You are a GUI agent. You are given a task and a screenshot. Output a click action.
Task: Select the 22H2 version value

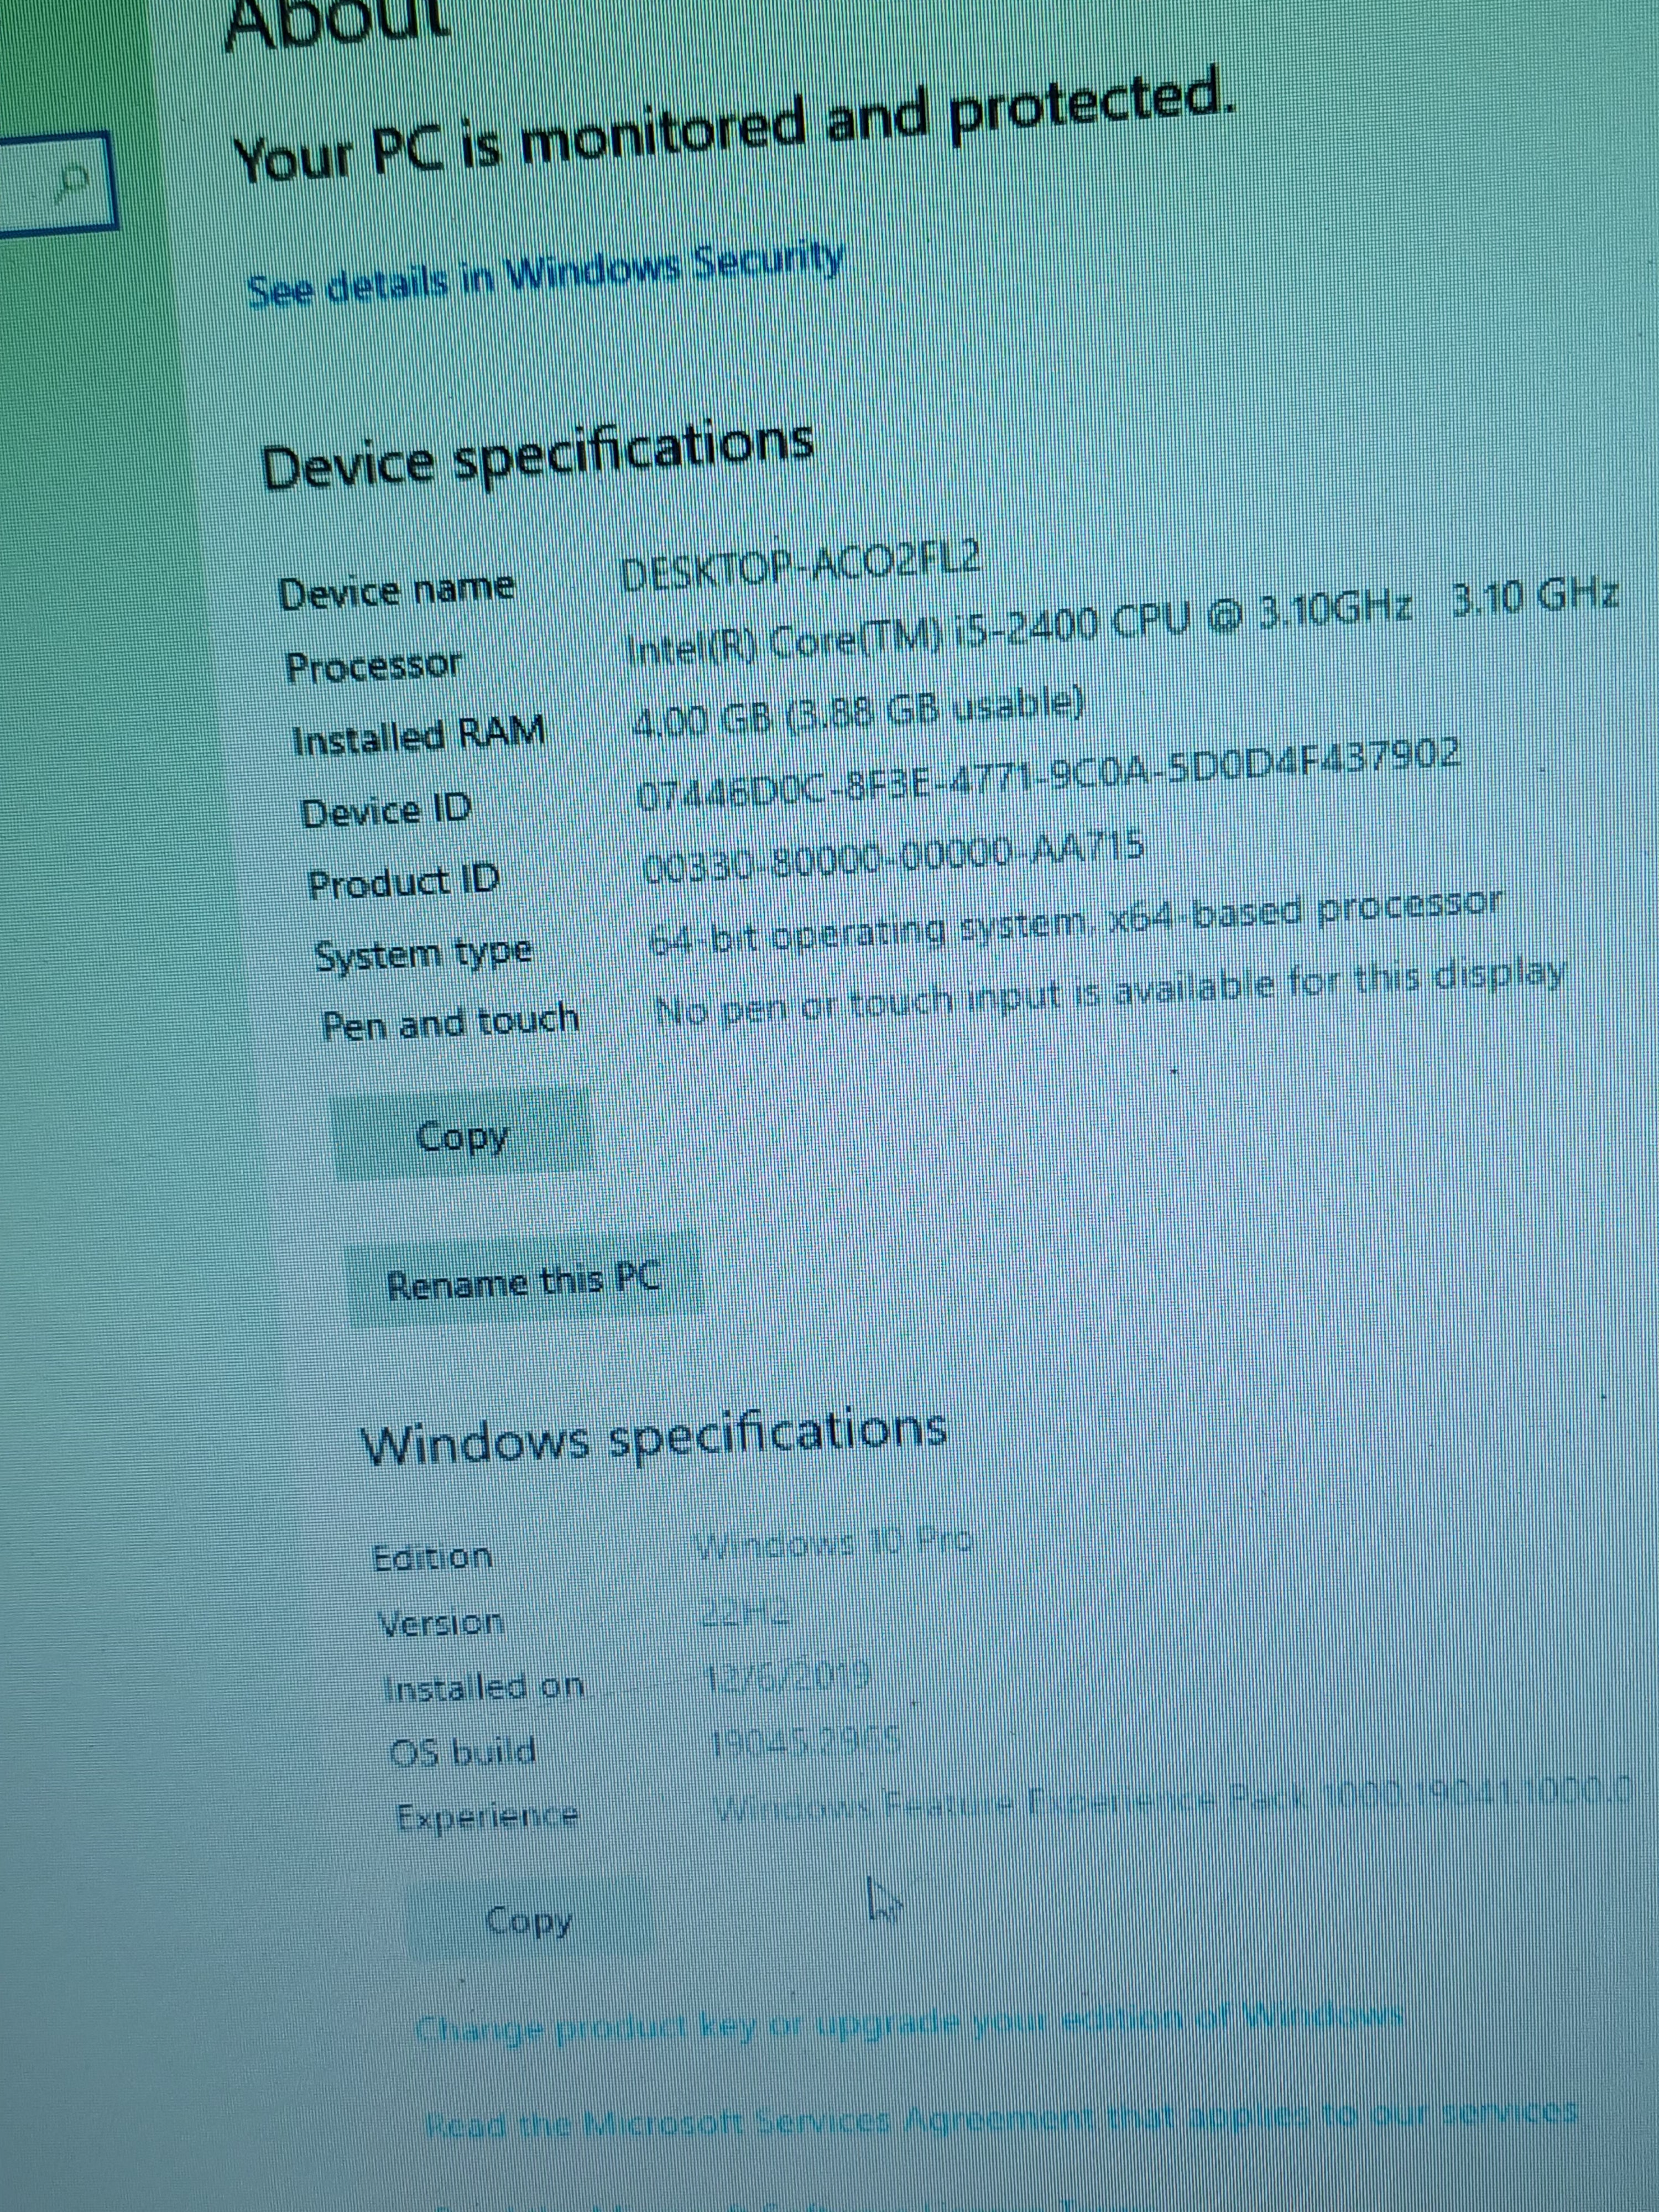pos(744,1612)
